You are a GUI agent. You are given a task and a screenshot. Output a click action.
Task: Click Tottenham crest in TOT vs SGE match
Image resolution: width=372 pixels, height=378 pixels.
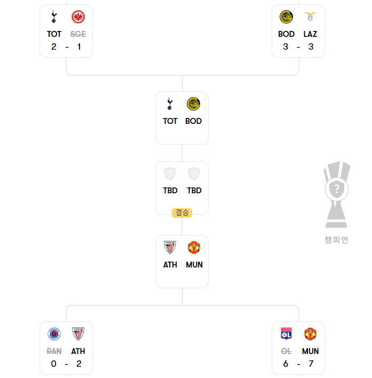[x=54, y=17]
